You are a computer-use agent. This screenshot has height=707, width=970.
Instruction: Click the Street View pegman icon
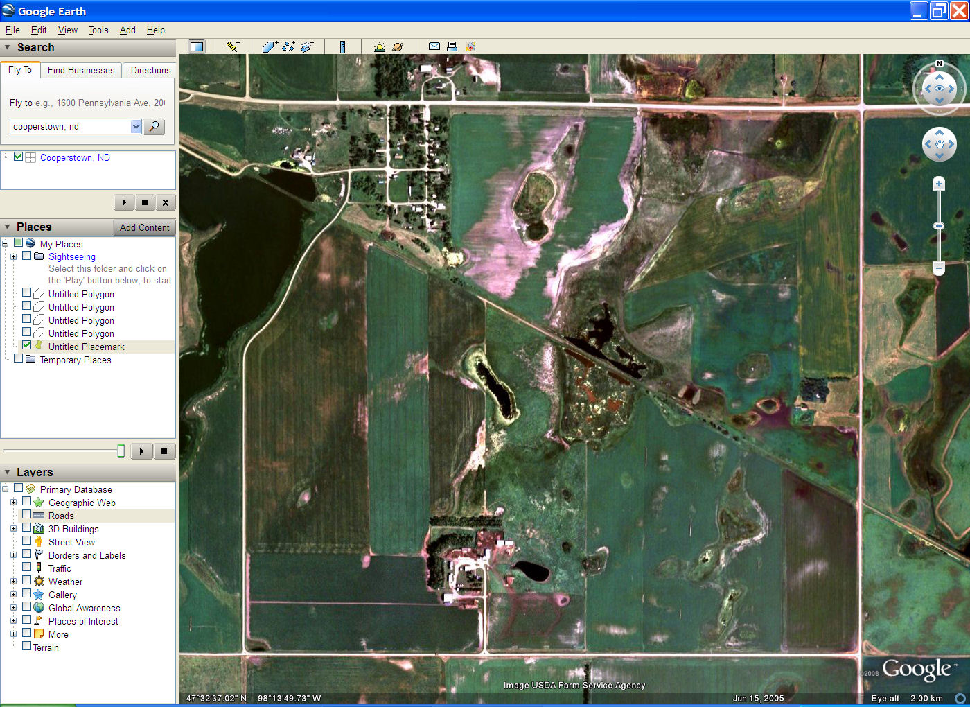point(39,541)
